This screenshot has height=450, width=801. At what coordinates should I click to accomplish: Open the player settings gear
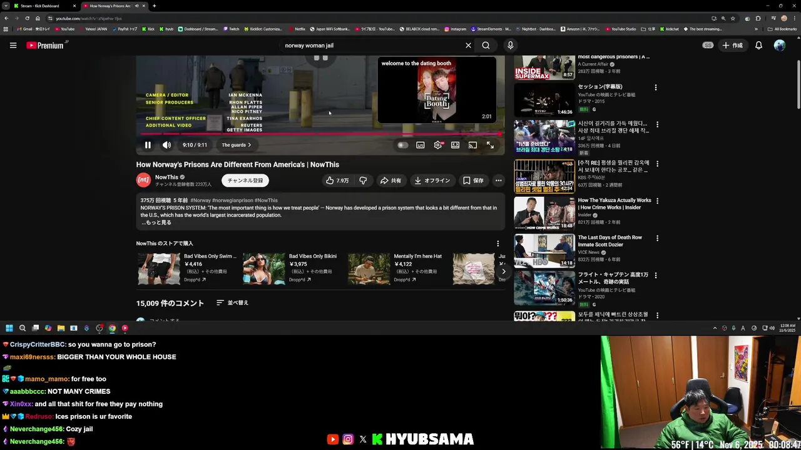coord(438,145)
